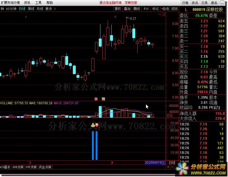
Task: Switch to the DDE决策 indicator tab
Action: click(x=18, y=167)
